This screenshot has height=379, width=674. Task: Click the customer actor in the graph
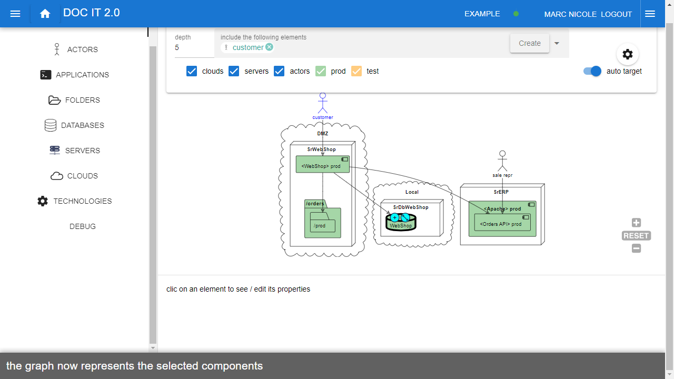click(x=323, y=102)
